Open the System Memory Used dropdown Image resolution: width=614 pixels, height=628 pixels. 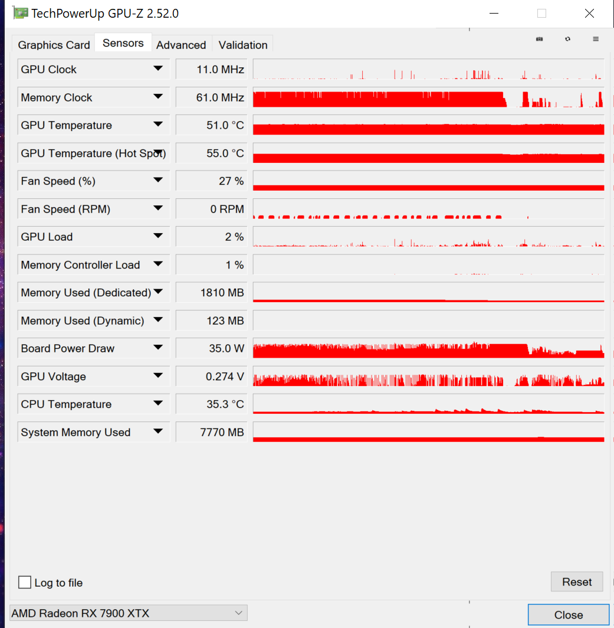coord(158,431)
